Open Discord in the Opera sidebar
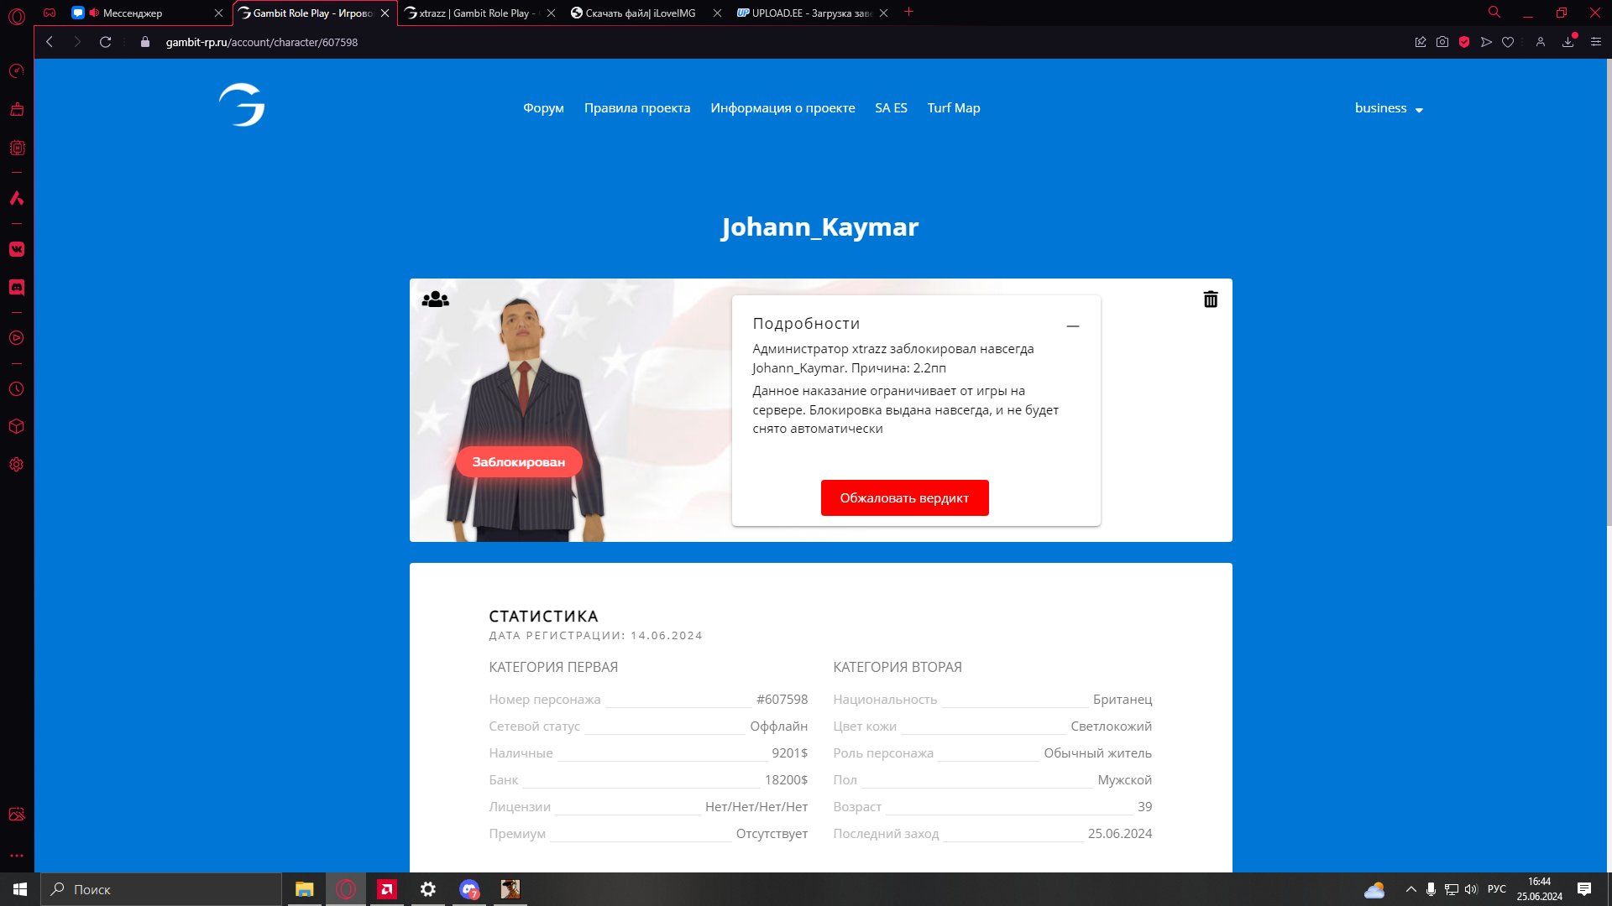The image size is (1612, 906). [17, 288]
